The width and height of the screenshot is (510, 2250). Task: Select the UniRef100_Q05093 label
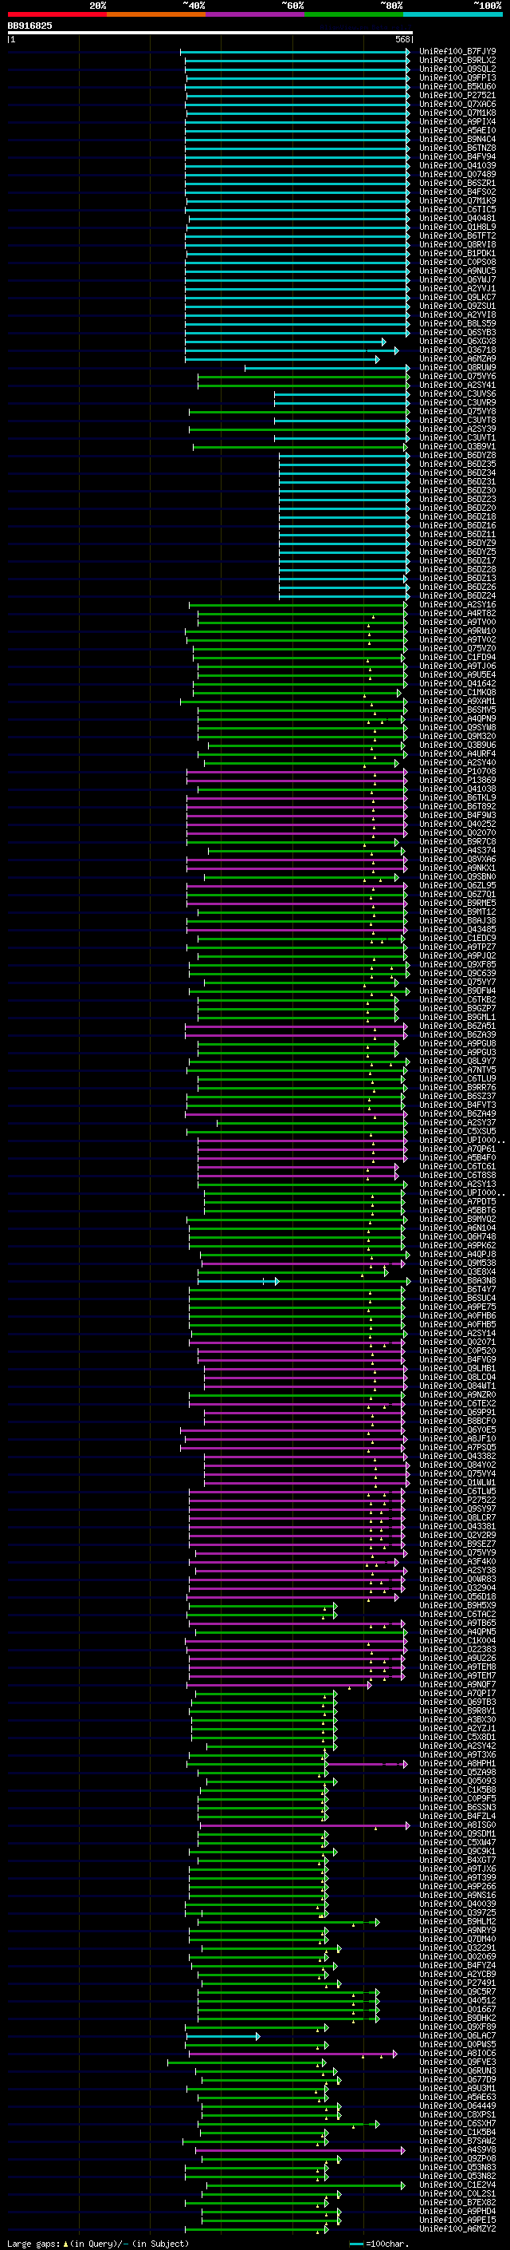tap(457, 1780)
